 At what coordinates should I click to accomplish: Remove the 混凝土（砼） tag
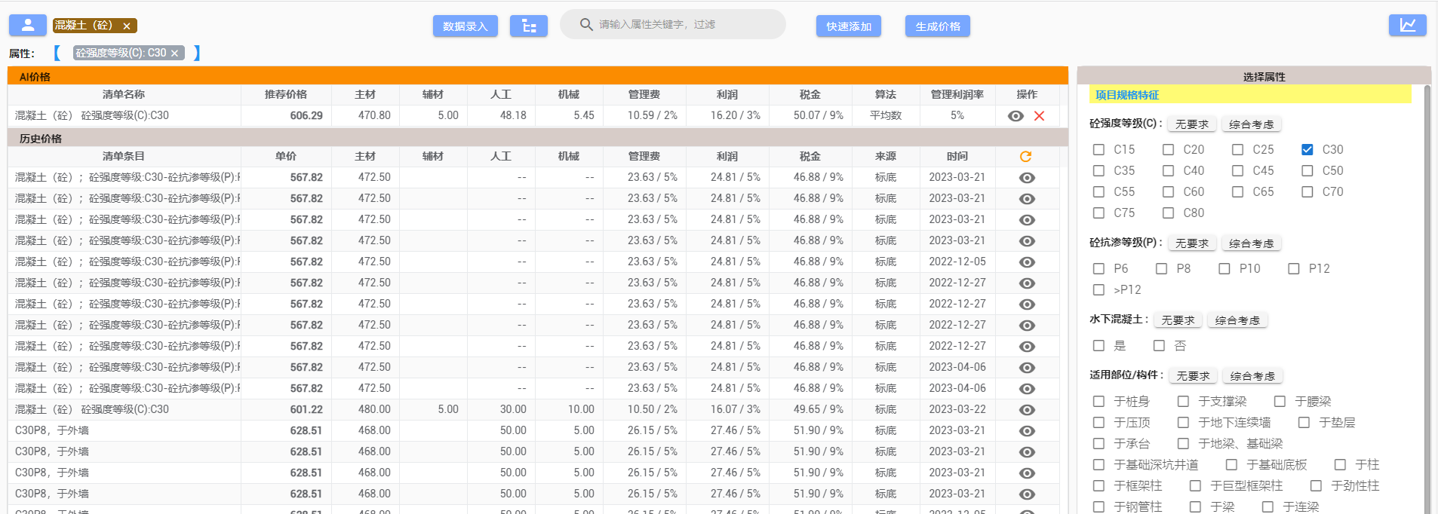[127, 26]
